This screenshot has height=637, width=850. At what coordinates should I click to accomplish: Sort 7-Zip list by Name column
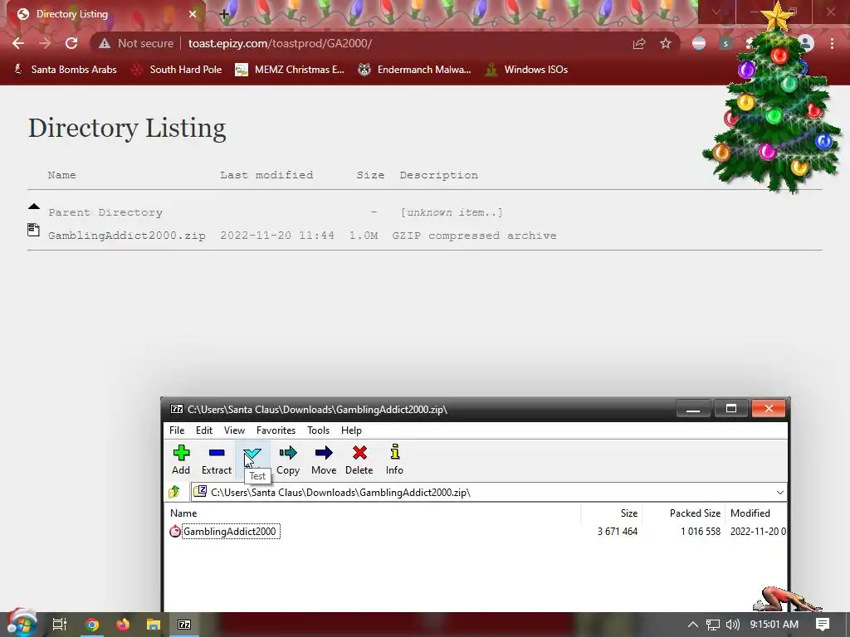pyautogui.click(x=373, y=513)
